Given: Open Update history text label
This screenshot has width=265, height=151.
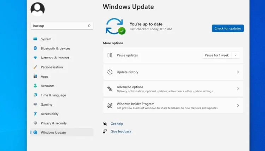Looking at the screenshot, I should 128,72.
